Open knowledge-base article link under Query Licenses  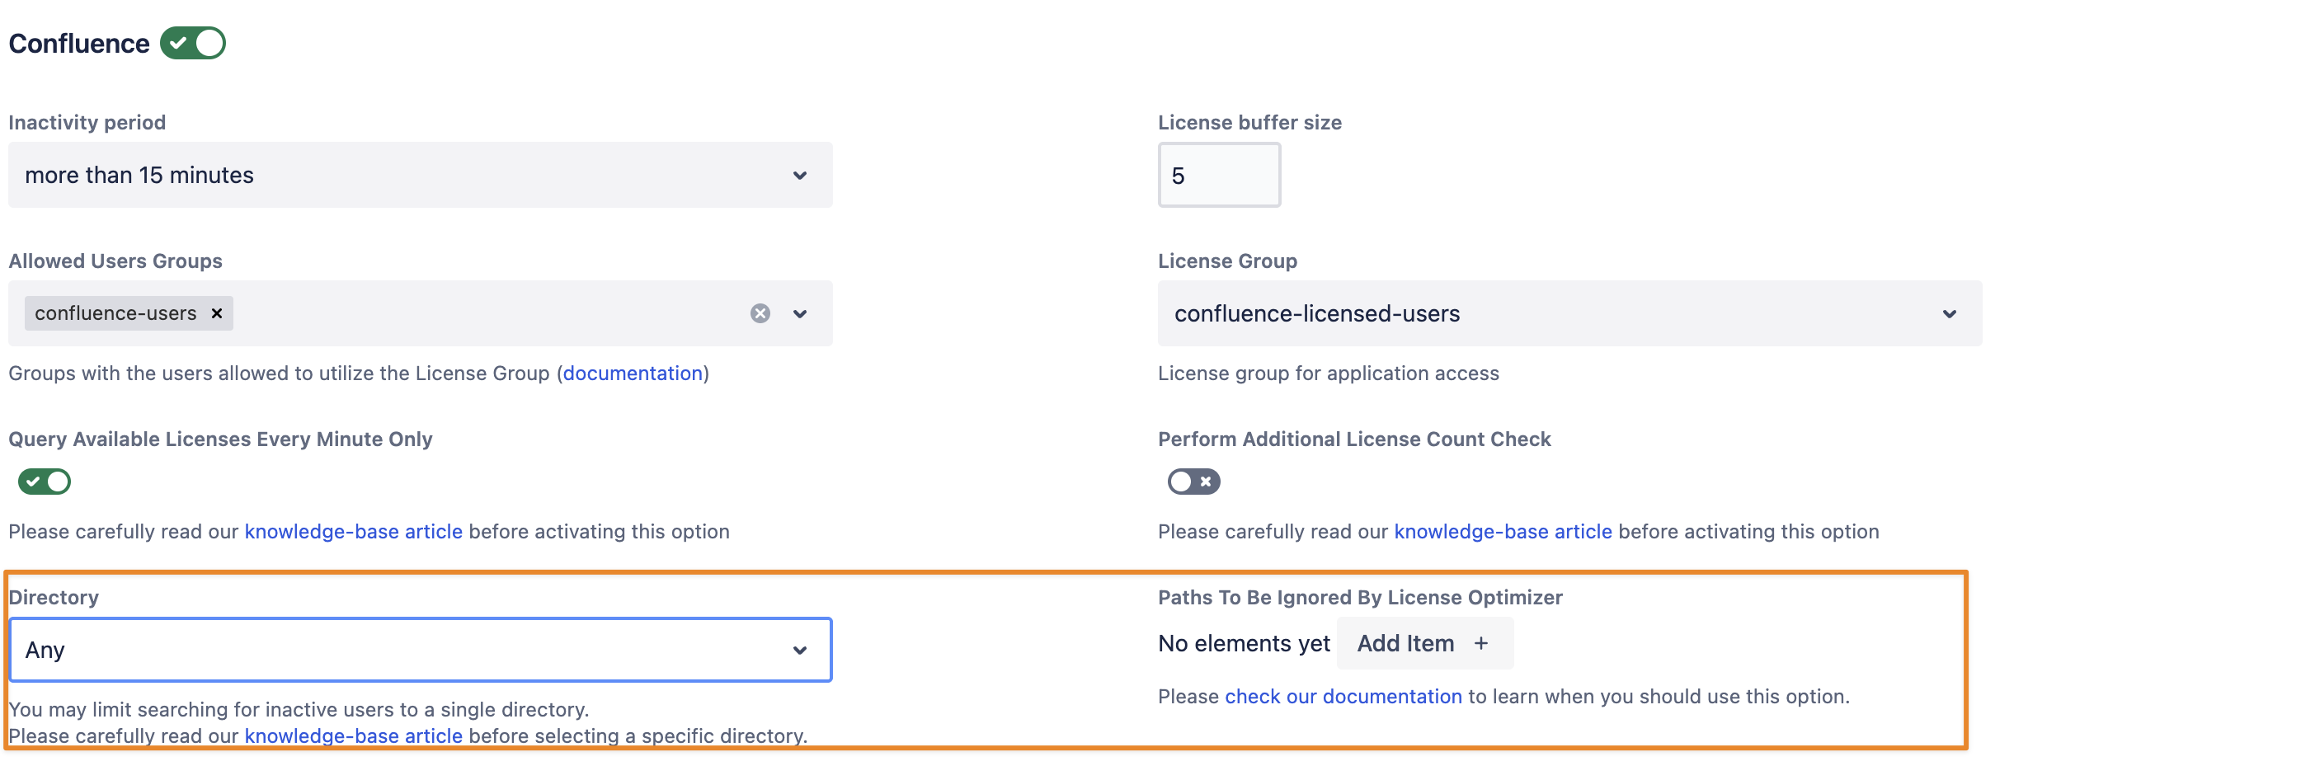pyautogui.click(x=353, y=532)
